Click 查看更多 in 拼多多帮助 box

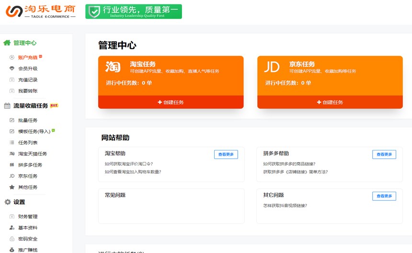coord(384,154)
